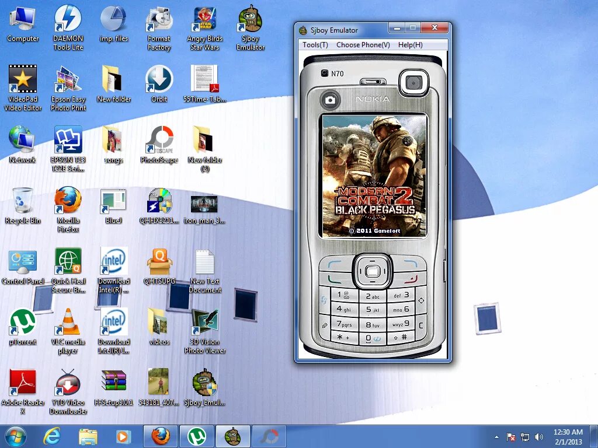This screenshot has height=448, width=598.
Task: Open the Tools(T) menu in Sjboy Emulator
Action: (x=315, y=45)
